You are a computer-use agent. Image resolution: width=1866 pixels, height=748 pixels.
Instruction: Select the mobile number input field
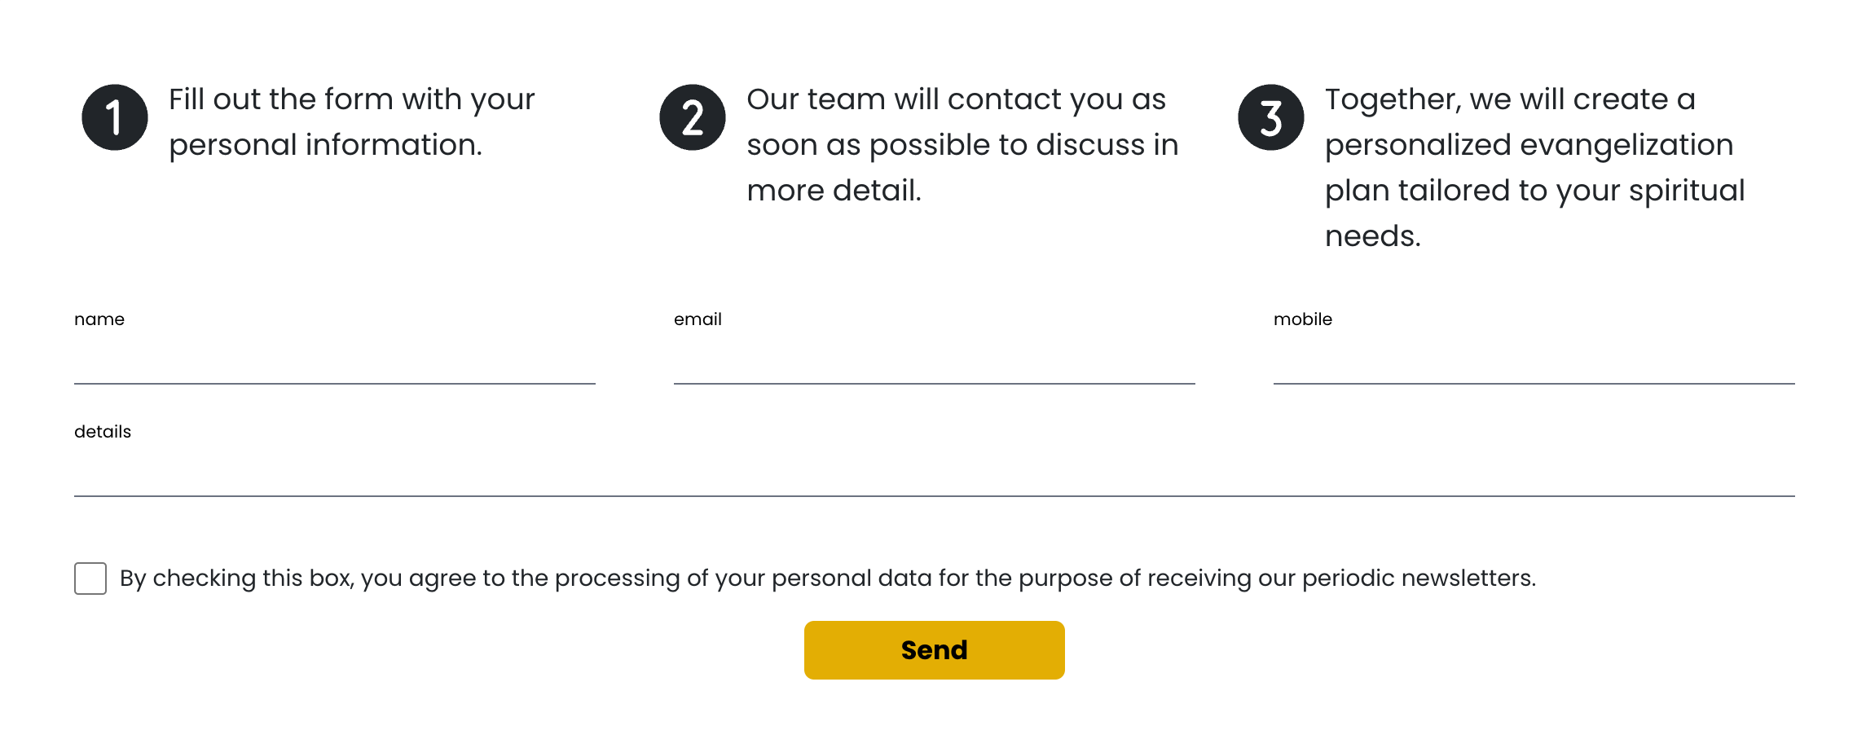[1534, 363]
